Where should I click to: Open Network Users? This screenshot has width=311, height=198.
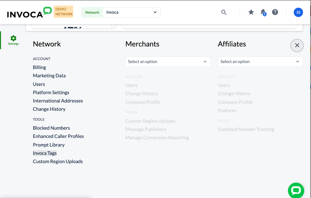(x=39, y=84)
